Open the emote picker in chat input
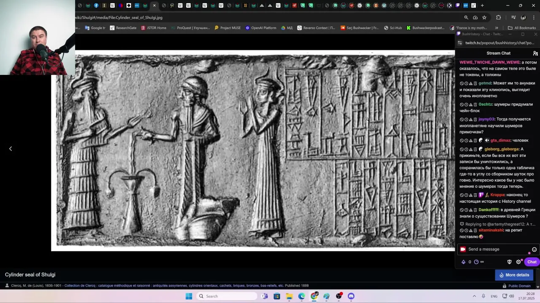This screenshot has width=540, height=303. tap(534, 250)
